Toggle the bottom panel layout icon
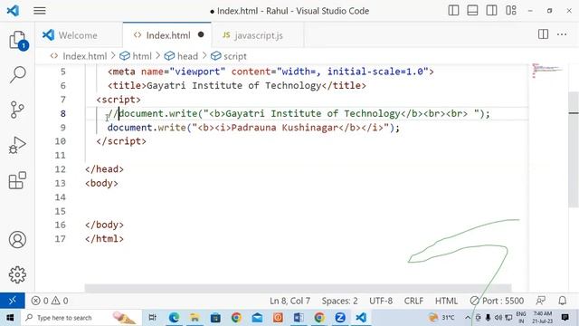The width and height of the screenshot is (579, 326). click(472, 10)
